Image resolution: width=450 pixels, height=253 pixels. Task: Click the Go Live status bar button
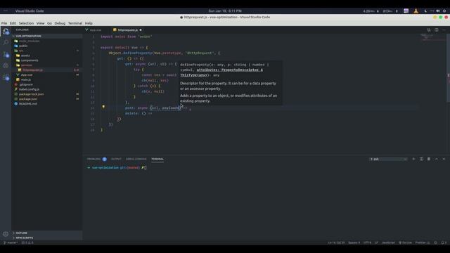pyautogui.click(x=405, y=242)
